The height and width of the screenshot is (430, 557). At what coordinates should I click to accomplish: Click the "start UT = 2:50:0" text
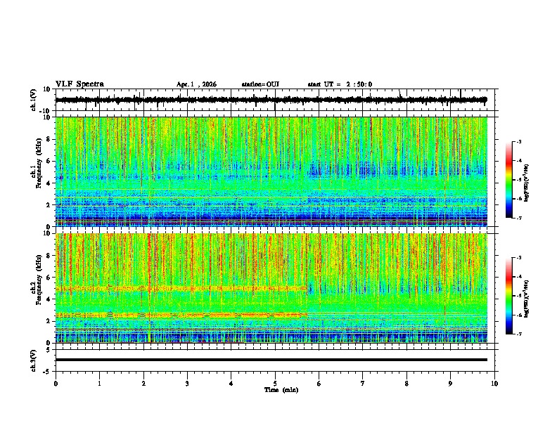coord(340,84)
